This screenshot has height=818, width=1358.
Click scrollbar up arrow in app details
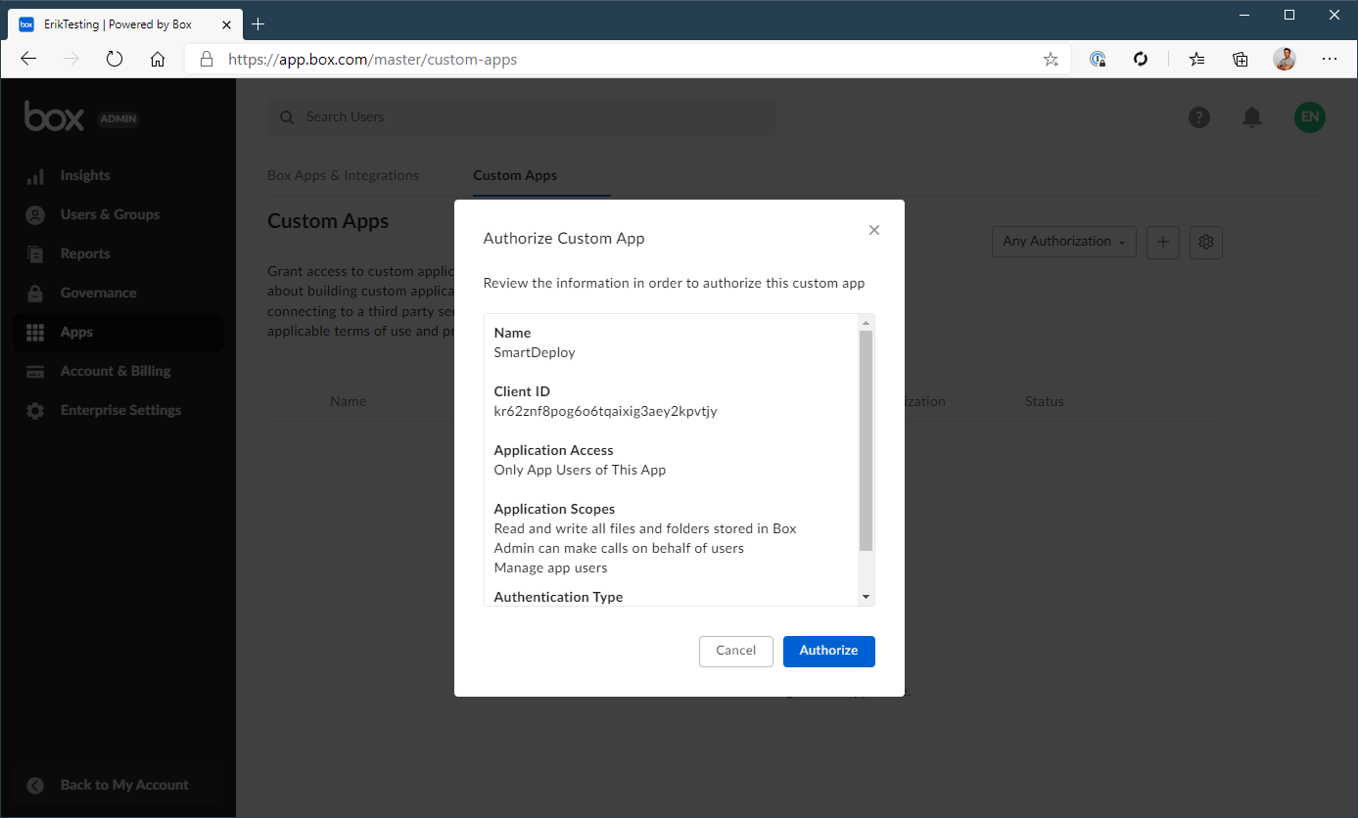click(866, 323)
